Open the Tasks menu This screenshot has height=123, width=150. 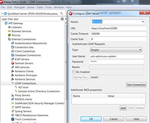coord(40,7)
